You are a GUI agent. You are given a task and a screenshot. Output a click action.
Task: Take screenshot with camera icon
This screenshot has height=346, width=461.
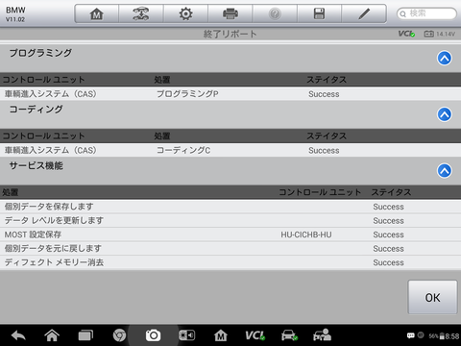click(x=153, y=335)
